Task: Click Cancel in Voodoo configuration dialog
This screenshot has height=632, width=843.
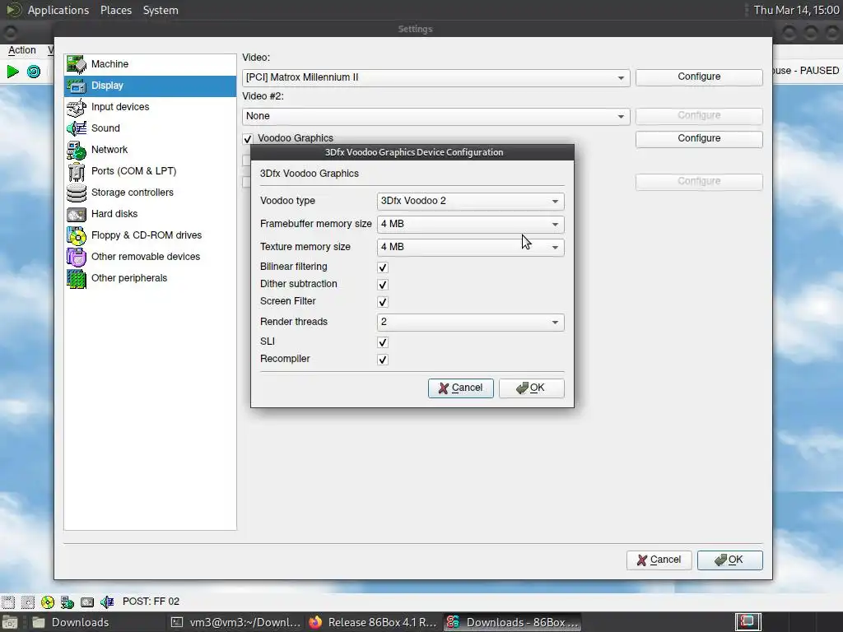Action: pyautogui.click(x=461, y=388)
